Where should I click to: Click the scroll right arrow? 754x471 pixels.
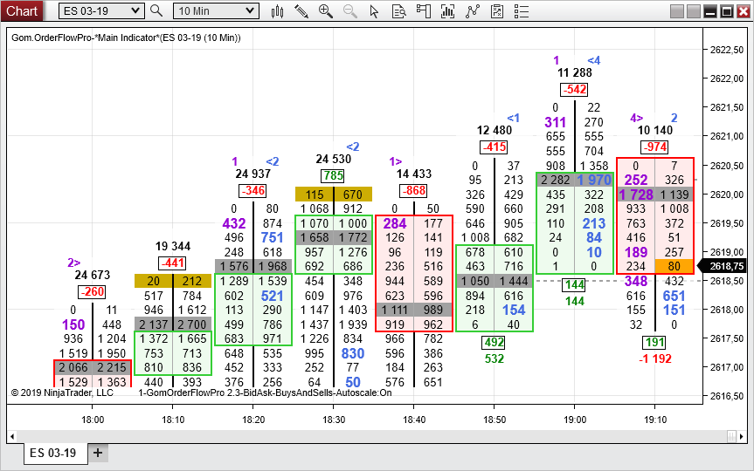click(x=742, y=436)
